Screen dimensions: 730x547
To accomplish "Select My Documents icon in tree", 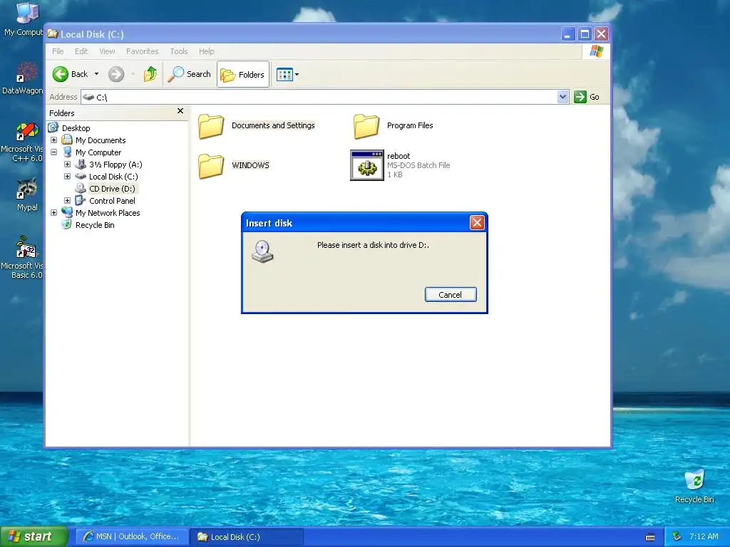I will [67, 140].
